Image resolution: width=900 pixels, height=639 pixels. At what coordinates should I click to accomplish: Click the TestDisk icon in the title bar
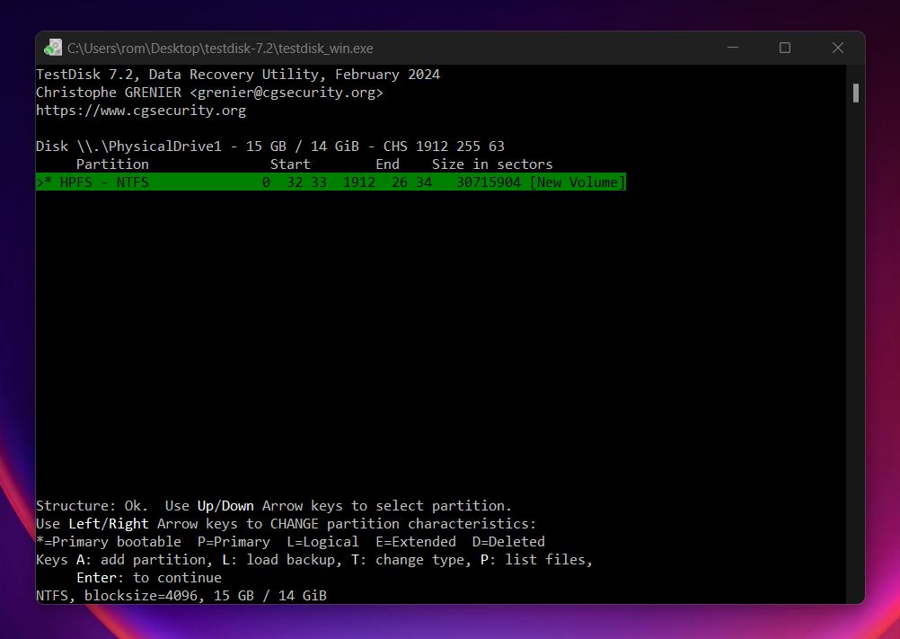(53, 49)
